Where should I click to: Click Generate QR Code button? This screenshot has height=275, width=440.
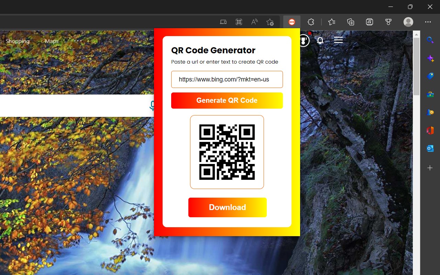pyautogui.click(x=227, y=100)
